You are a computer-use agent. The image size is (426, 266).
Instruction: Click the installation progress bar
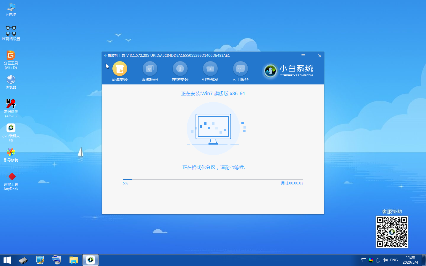[x=213, y=179]
